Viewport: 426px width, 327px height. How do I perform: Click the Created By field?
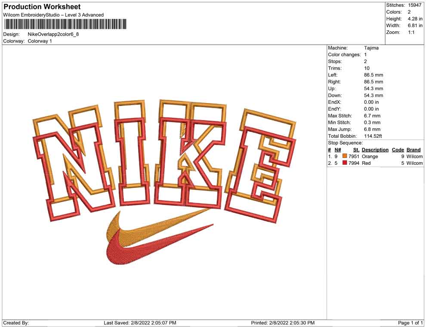[16, 323]
